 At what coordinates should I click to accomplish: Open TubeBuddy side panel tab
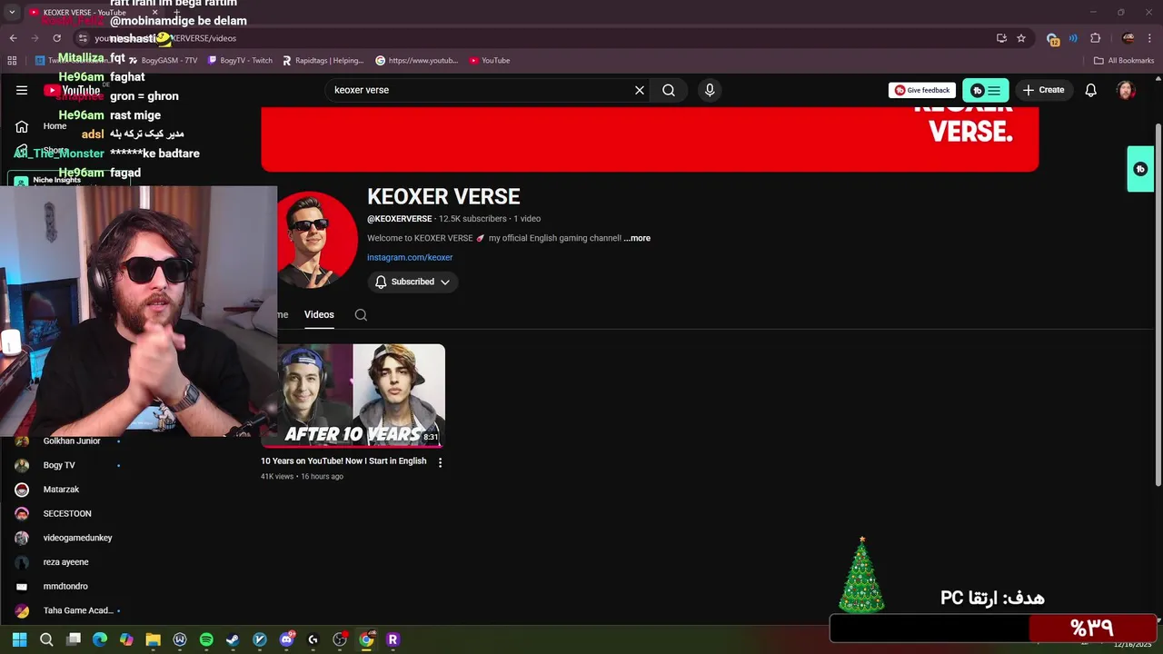[x=1140, y=169]
